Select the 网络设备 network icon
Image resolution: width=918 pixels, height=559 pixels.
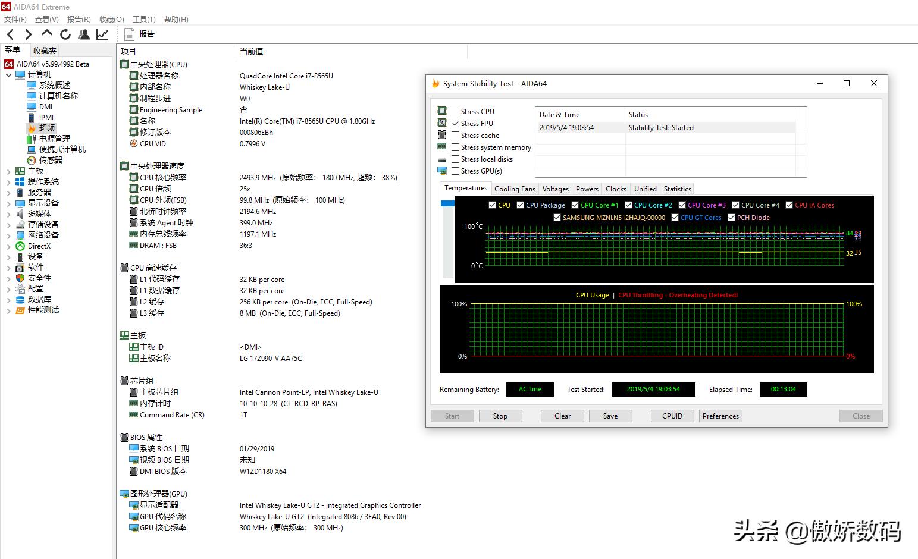[x=20, y=235]
